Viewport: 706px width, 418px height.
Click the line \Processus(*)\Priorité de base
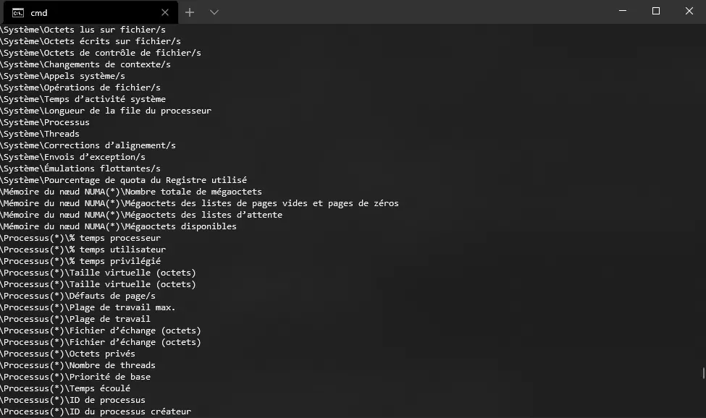75,377
